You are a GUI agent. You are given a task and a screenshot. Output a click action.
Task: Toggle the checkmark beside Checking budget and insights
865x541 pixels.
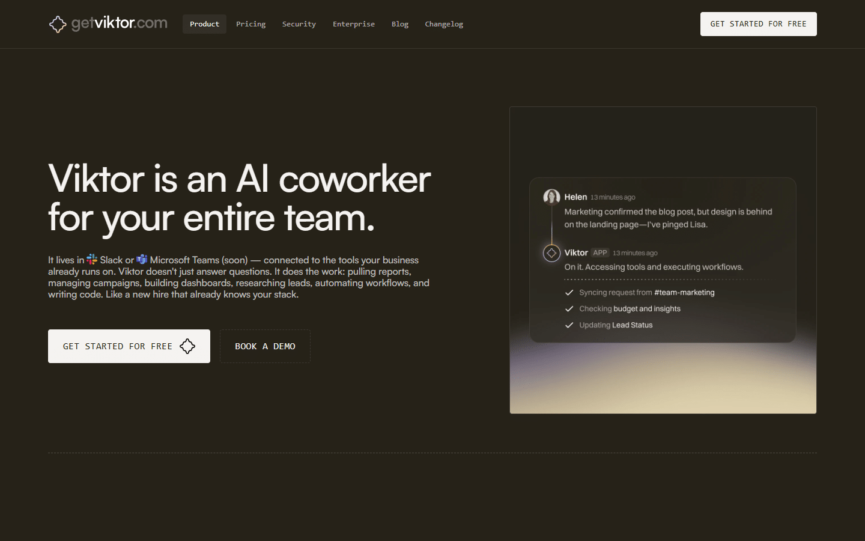point(569,308)
